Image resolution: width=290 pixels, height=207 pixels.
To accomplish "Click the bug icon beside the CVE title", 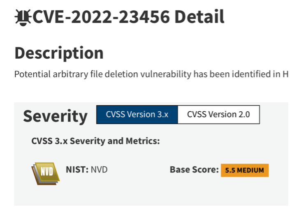I will point(23,17).
